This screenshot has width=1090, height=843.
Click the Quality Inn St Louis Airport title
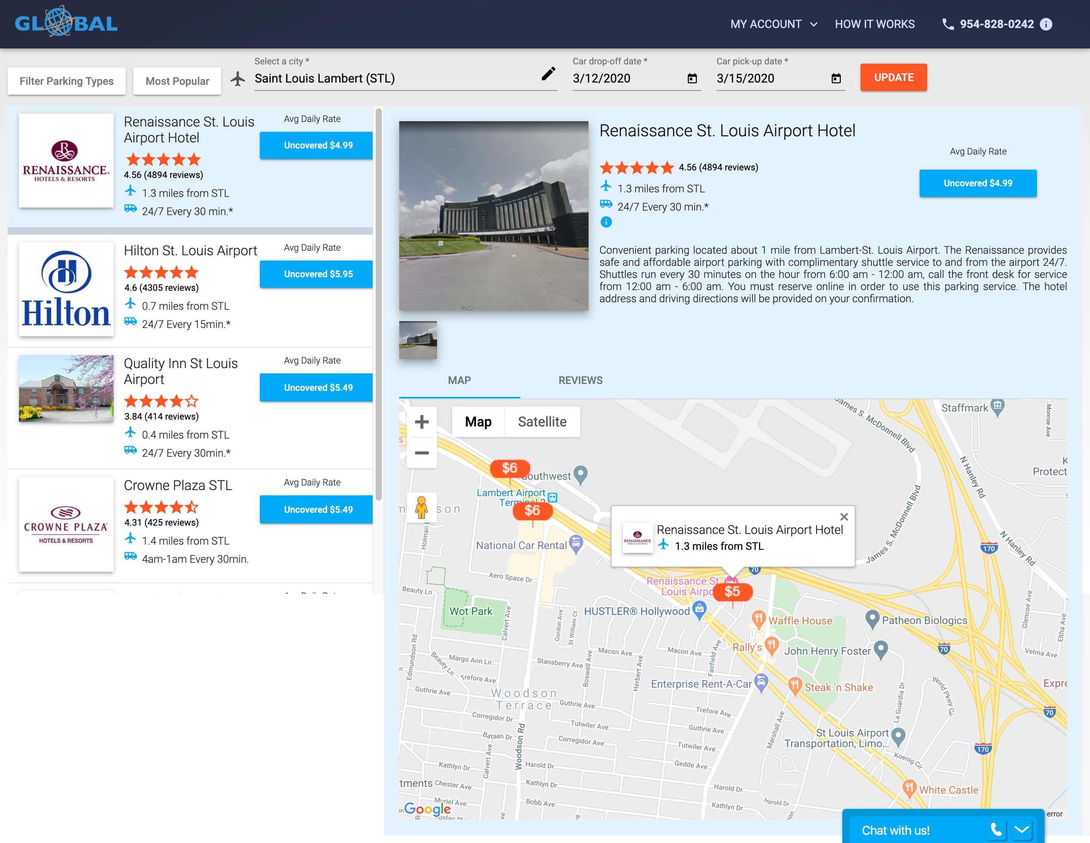tap(181, 372)
